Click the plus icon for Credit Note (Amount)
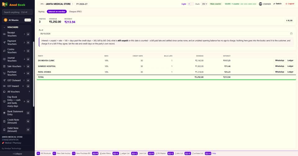Screen dimensions: 298x156 (28, 121)
